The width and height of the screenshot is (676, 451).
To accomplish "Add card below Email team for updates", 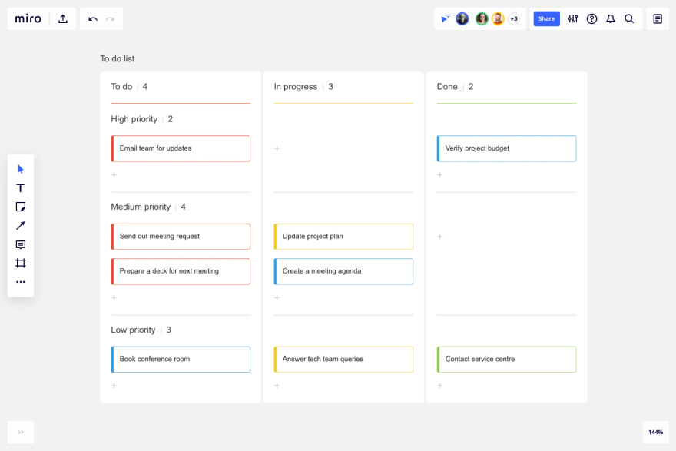I will click(114, 174).
